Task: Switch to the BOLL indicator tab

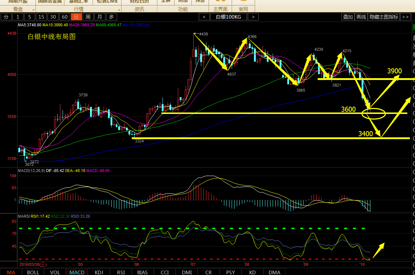Action: pyautogui.click(x=33, y=272)
